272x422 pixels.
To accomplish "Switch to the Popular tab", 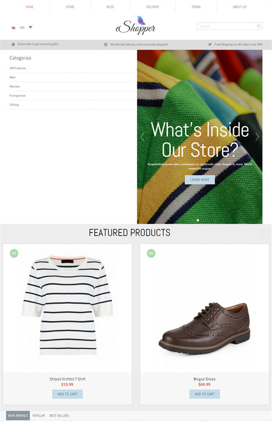I will point(39,416).
